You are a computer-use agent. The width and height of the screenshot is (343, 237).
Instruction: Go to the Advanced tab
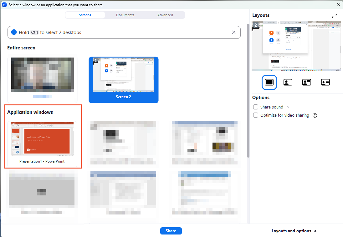click(x=165, y=15)
